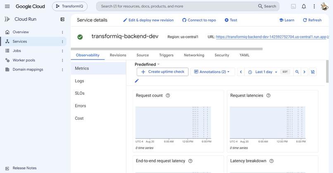Image resolution: width=333 pixels, height=173 pixels.
Task: Click the Cloud Run product icon
Action: tap(7, 19)
